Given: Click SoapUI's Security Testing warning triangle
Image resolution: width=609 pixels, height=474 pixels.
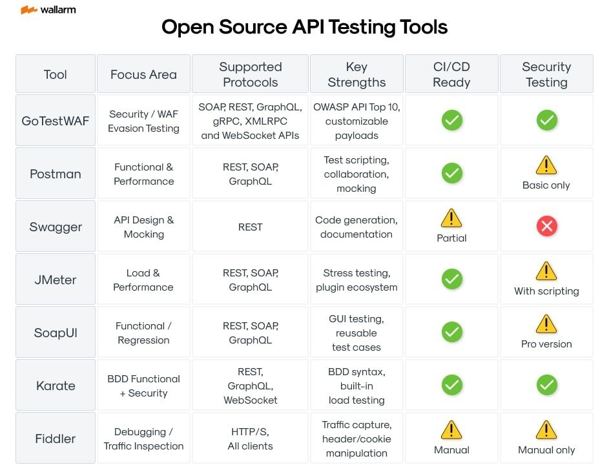Looking at the screenshot, I should 546,324.
